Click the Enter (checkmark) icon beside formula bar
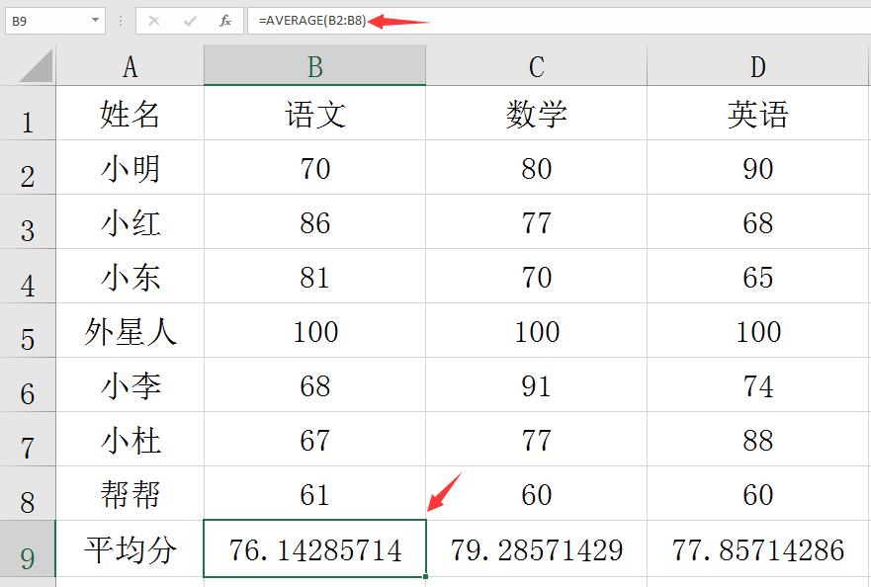The image size is (871, 587). click(190, 20)
